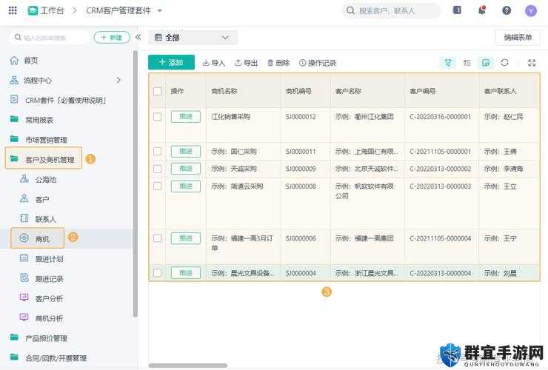The height and width of the screenshot is (370, 548).
Task: Click the 操作记录 button
Action: (318, 63)
